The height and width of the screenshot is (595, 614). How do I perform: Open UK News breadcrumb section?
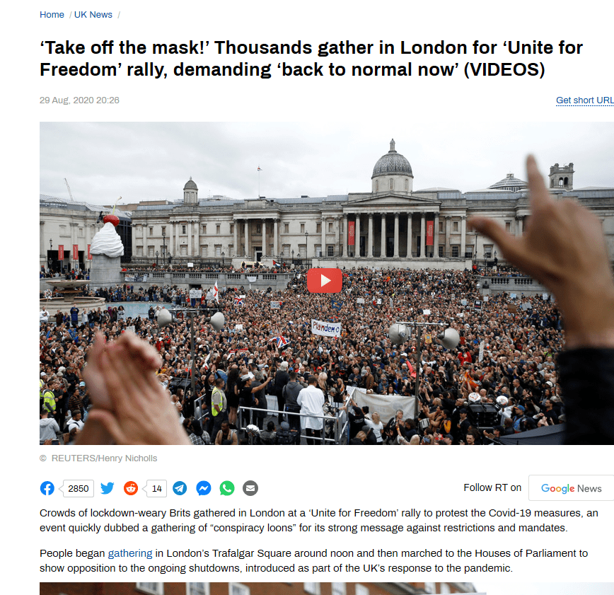[93, 14]
